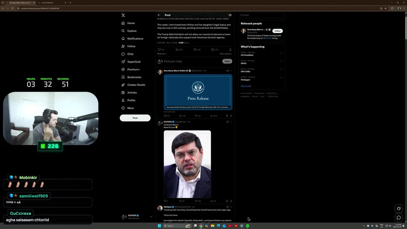The height and width of the screenshot is (229, 407).
Task: More options for US President trend
Action: [x=281, y=53]
